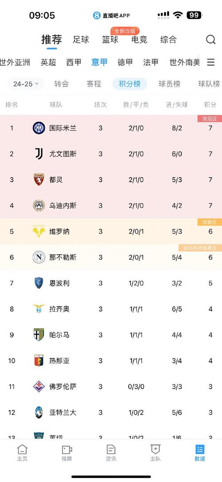Open the 拉齐奥 team row
The width and height of the screenshot is (222, 482).
(111, 309)
